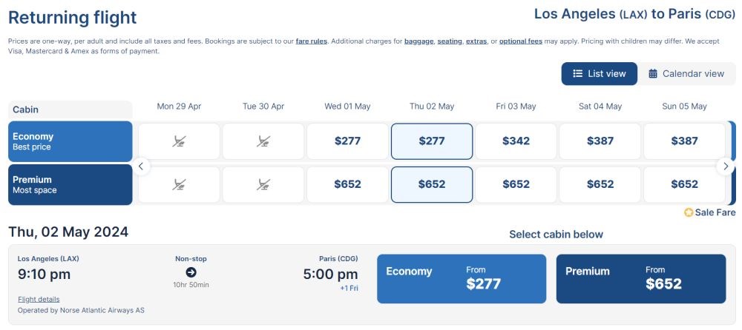The height and width of the screenshot is (330, 742).
Task: Switch to Calendar view
Action: (686, 74)
